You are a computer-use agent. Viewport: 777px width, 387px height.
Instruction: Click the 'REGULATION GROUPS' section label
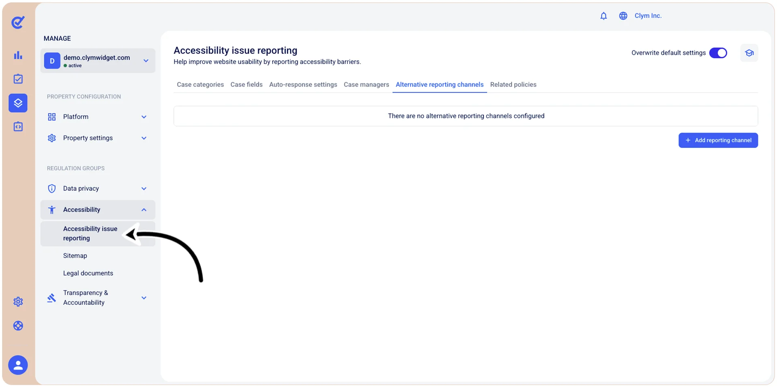pyautogui.click(x=76, y=168)
